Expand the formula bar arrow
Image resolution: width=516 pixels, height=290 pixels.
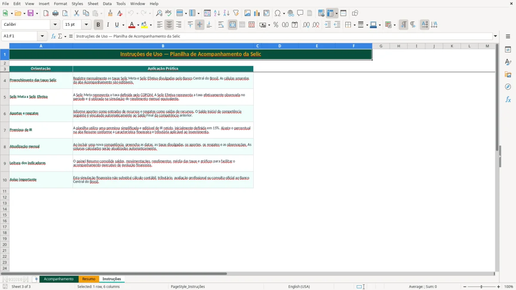click(496, 37)
